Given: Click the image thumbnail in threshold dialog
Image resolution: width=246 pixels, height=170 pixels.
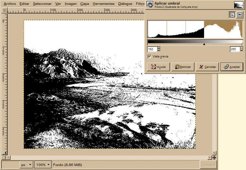Looking at the screenshot, I should click(238, 5).
